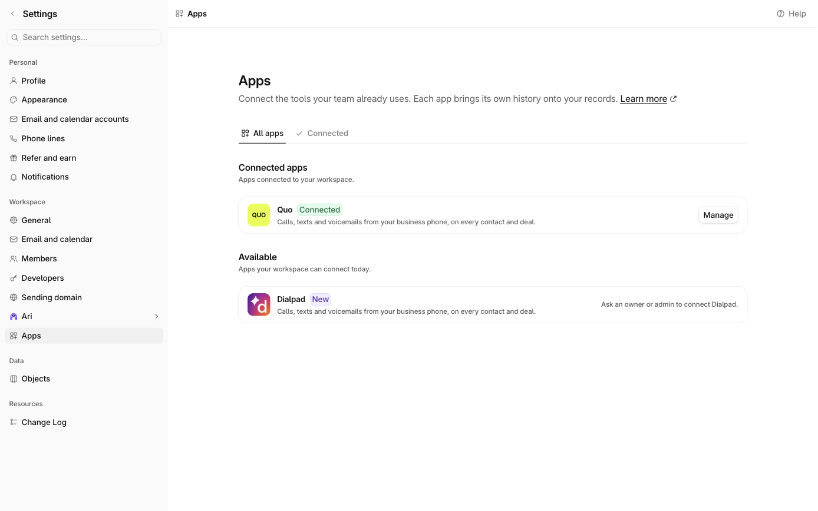Switch to the All apps tab

[262, 133]
